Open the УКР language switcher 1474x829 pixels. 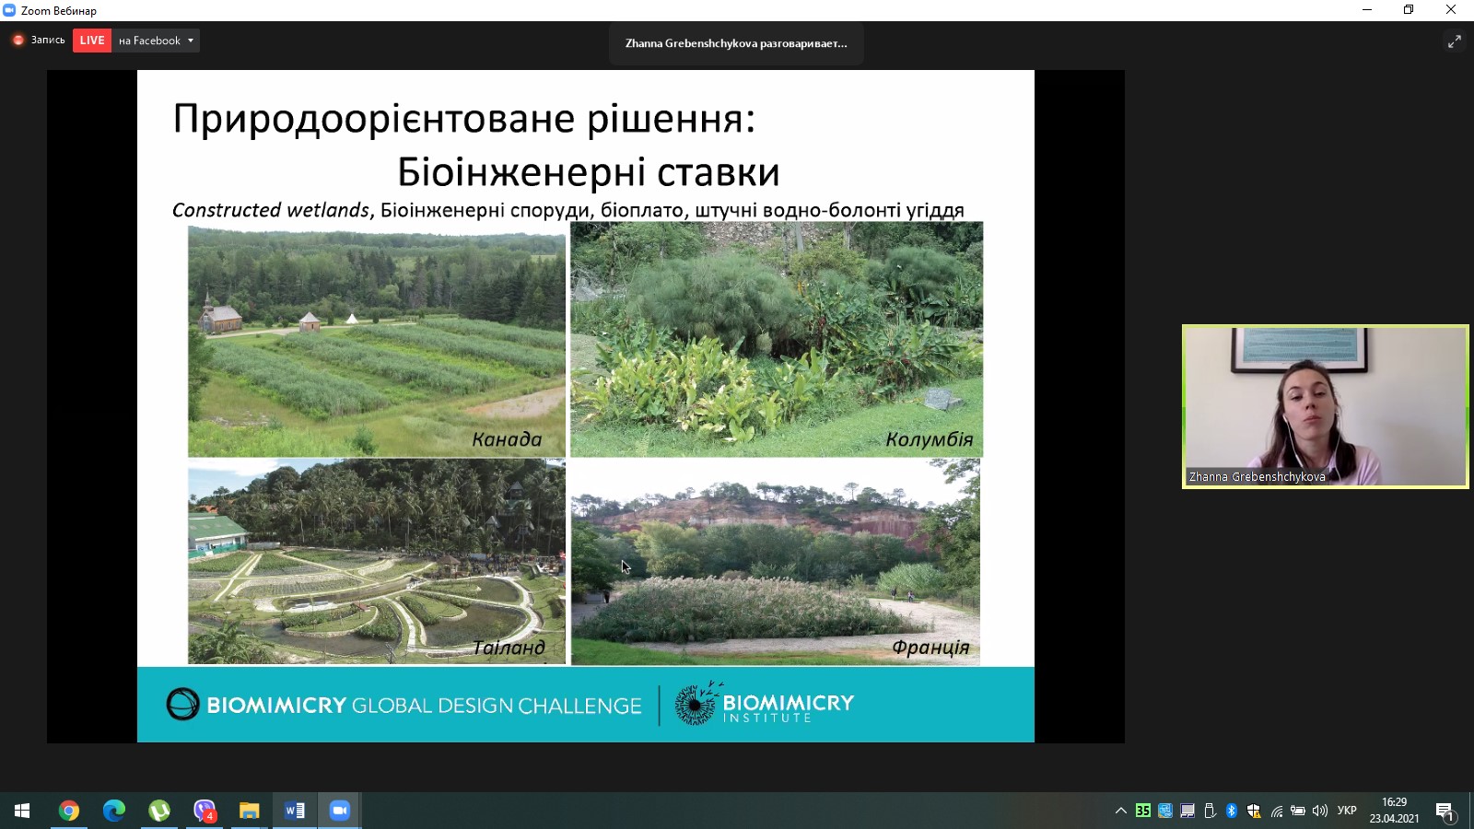click(1345, 811)
